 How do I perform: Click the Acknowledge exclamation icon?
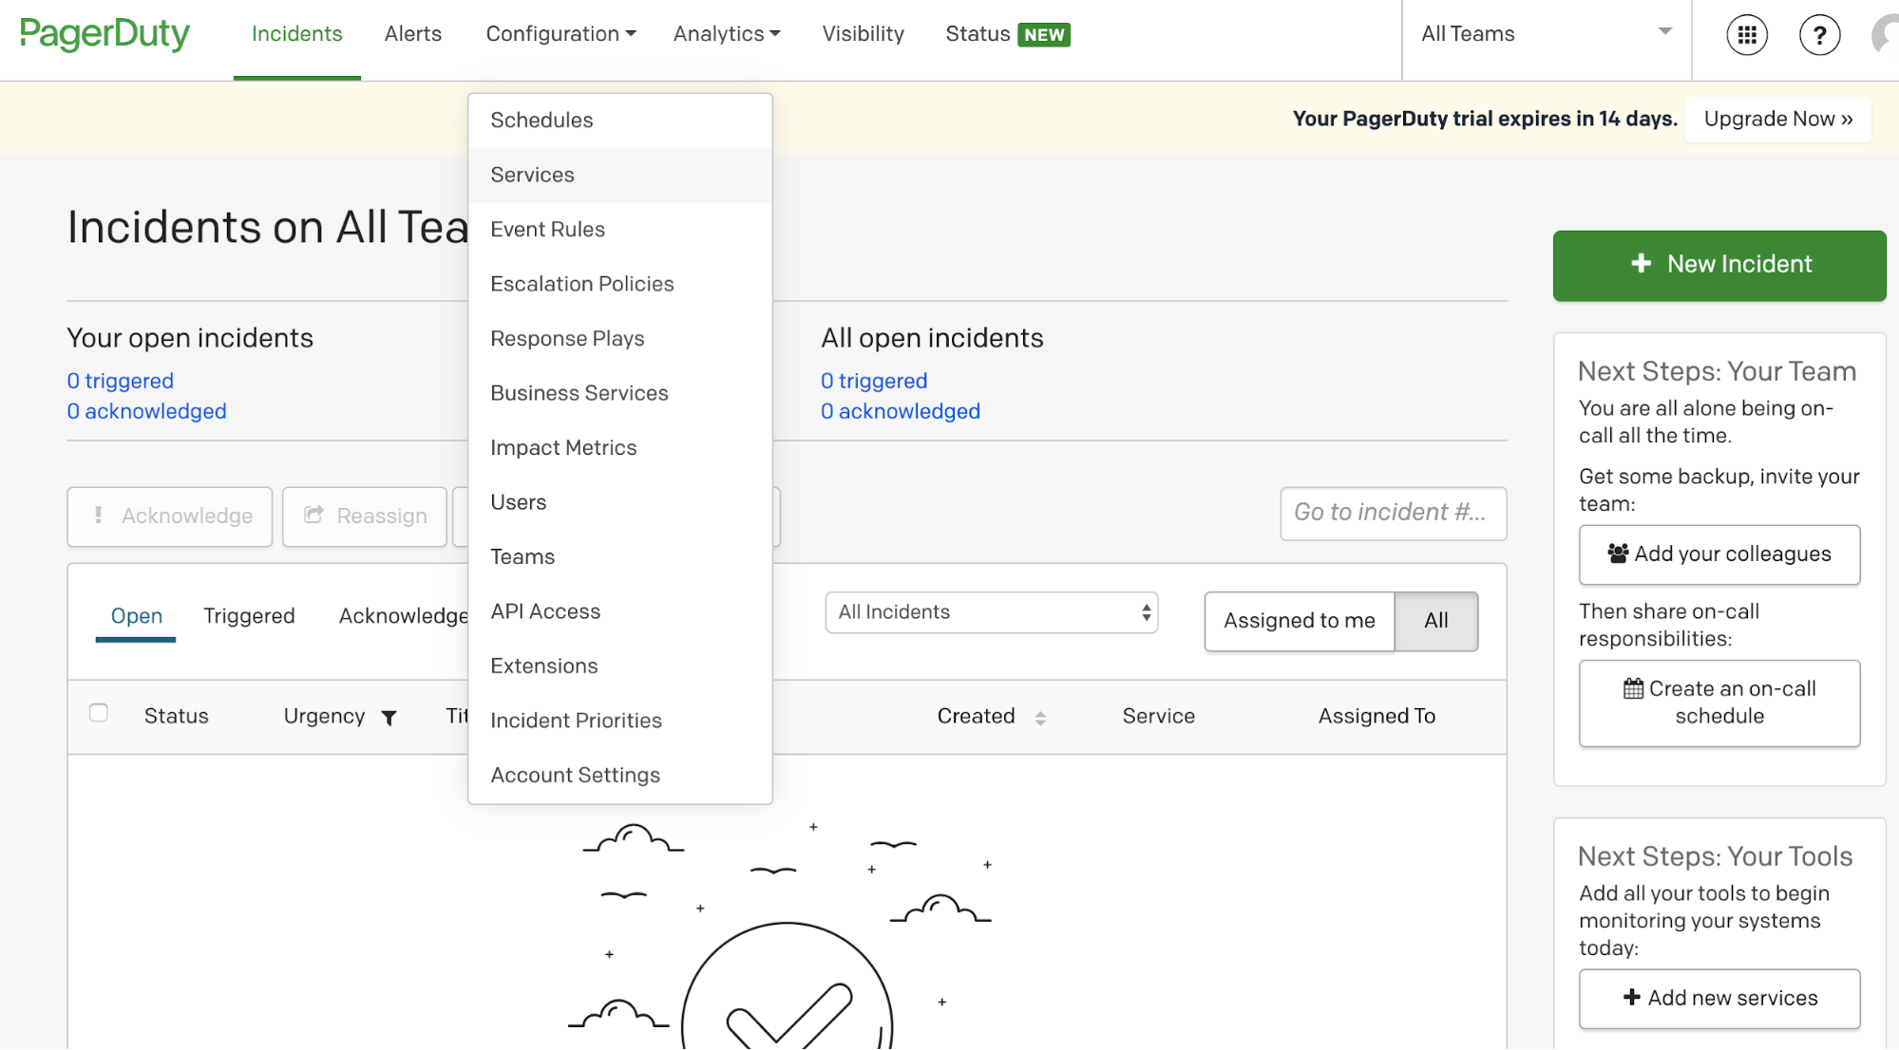pos(98,516)
